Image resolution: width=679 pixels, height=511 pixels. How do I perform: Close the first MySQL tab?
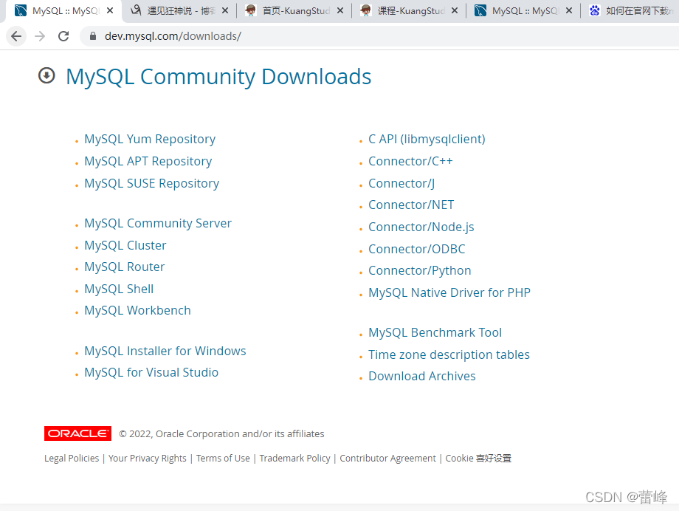111,10
